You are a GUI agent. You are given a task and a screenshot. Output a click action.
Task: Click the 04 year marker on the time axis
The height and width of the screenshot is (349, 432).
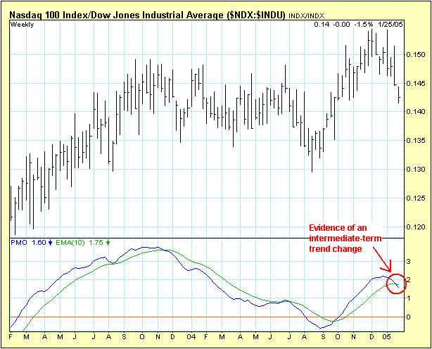192,336
